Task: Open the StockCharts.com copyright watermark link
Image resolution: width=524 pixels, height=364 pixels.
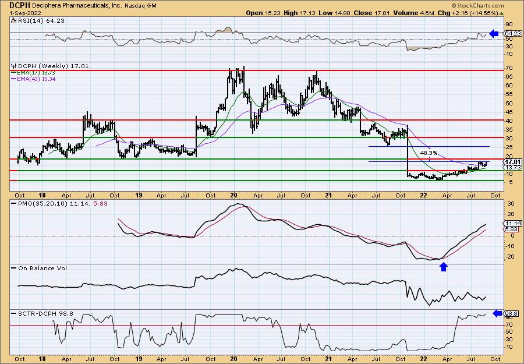Action: click(477, 5)
